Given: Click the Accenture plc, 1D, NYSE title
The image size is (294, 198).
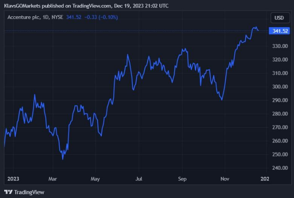Looking at the screenshot, I should pos(35,17).
